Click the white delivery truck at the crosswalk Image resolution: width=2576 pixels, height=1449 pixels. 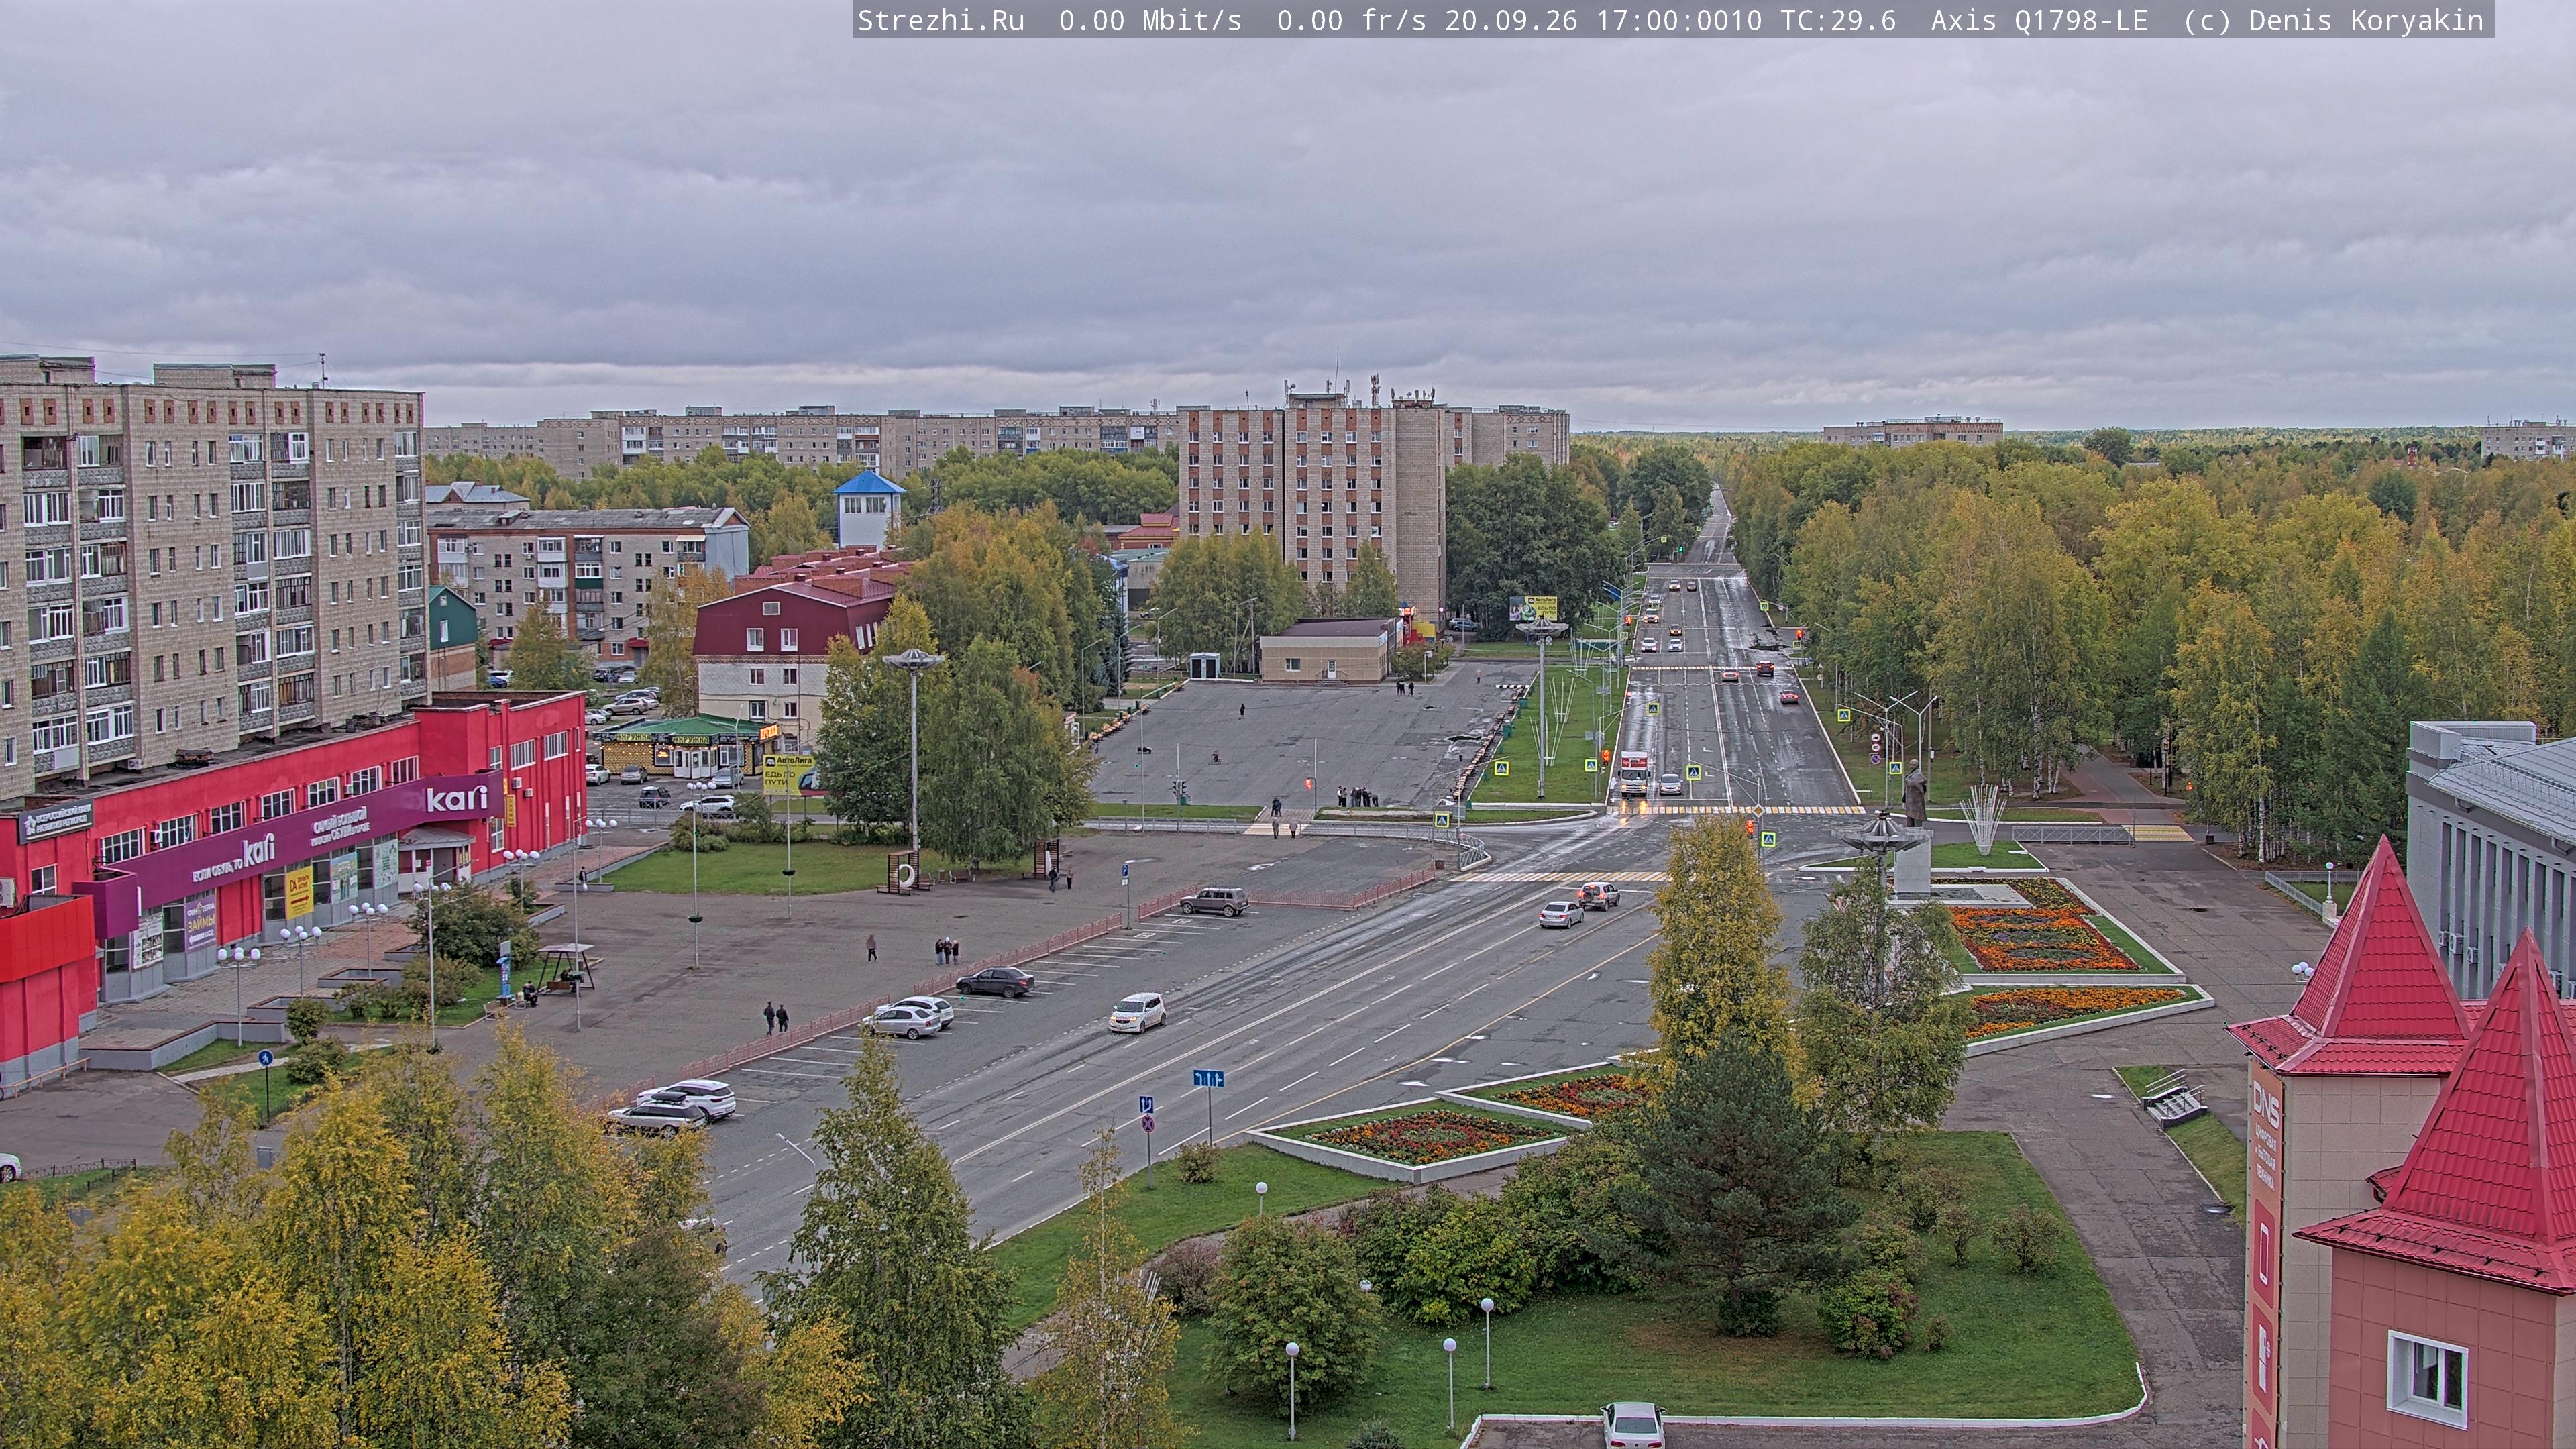point(1633,773)
